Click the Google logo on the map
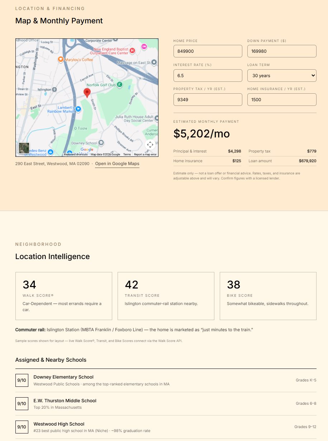 coord(87,150)
